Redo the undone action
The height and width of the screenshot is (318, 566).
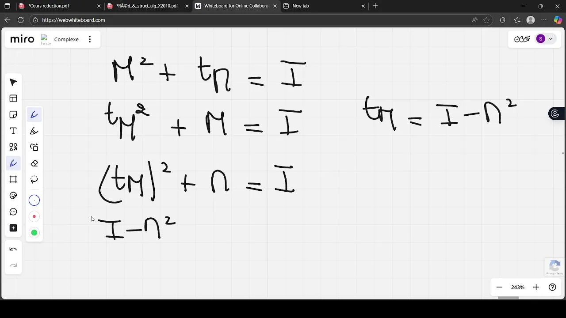point(13,265)
